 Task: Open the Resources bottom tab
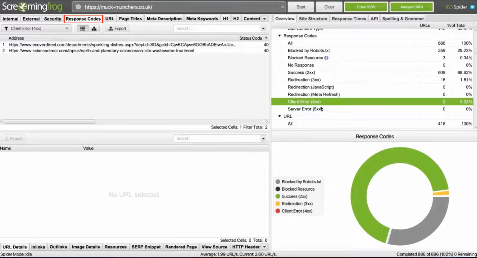click(116, 247)
